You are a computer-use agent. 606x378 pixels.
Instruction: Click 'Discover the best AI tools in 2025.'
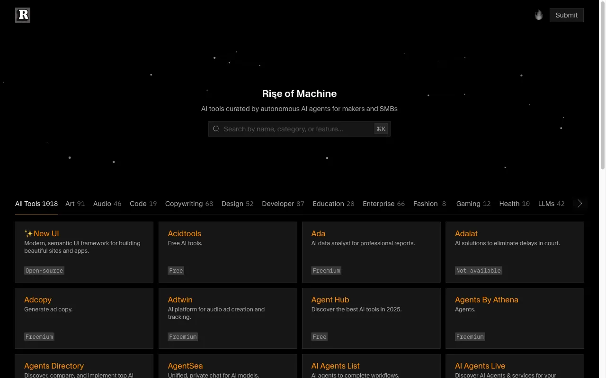[x=356, y=309]
